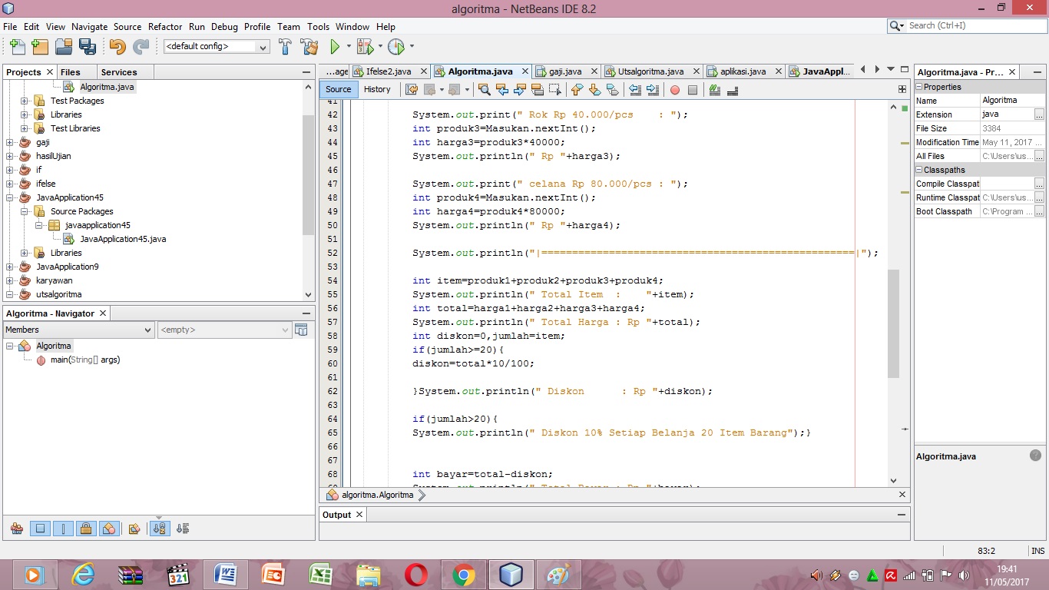This screenshot has width=1049, height=590.
Task: Open the New Project icon
Action: click(39, 47)
